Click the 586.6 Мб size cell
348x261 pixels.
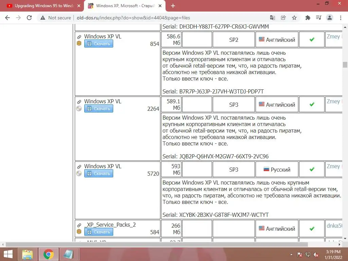click(x=171, y=40)
